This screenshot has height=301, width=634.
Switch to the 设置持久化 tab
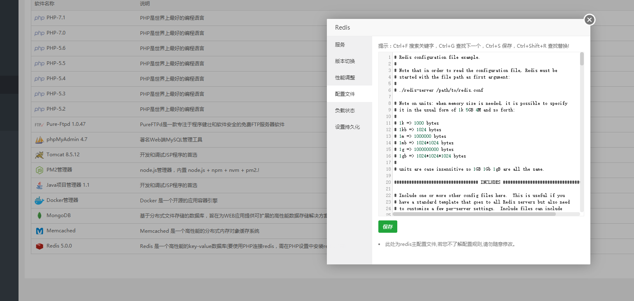(350, 127)
